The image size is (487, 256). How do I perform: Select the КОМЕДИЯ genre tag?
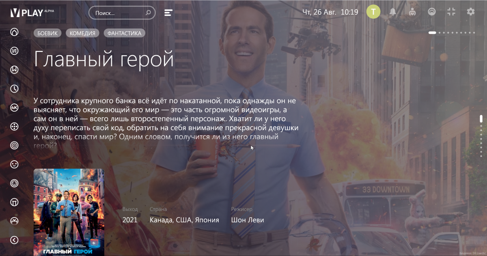coord(82,33)
